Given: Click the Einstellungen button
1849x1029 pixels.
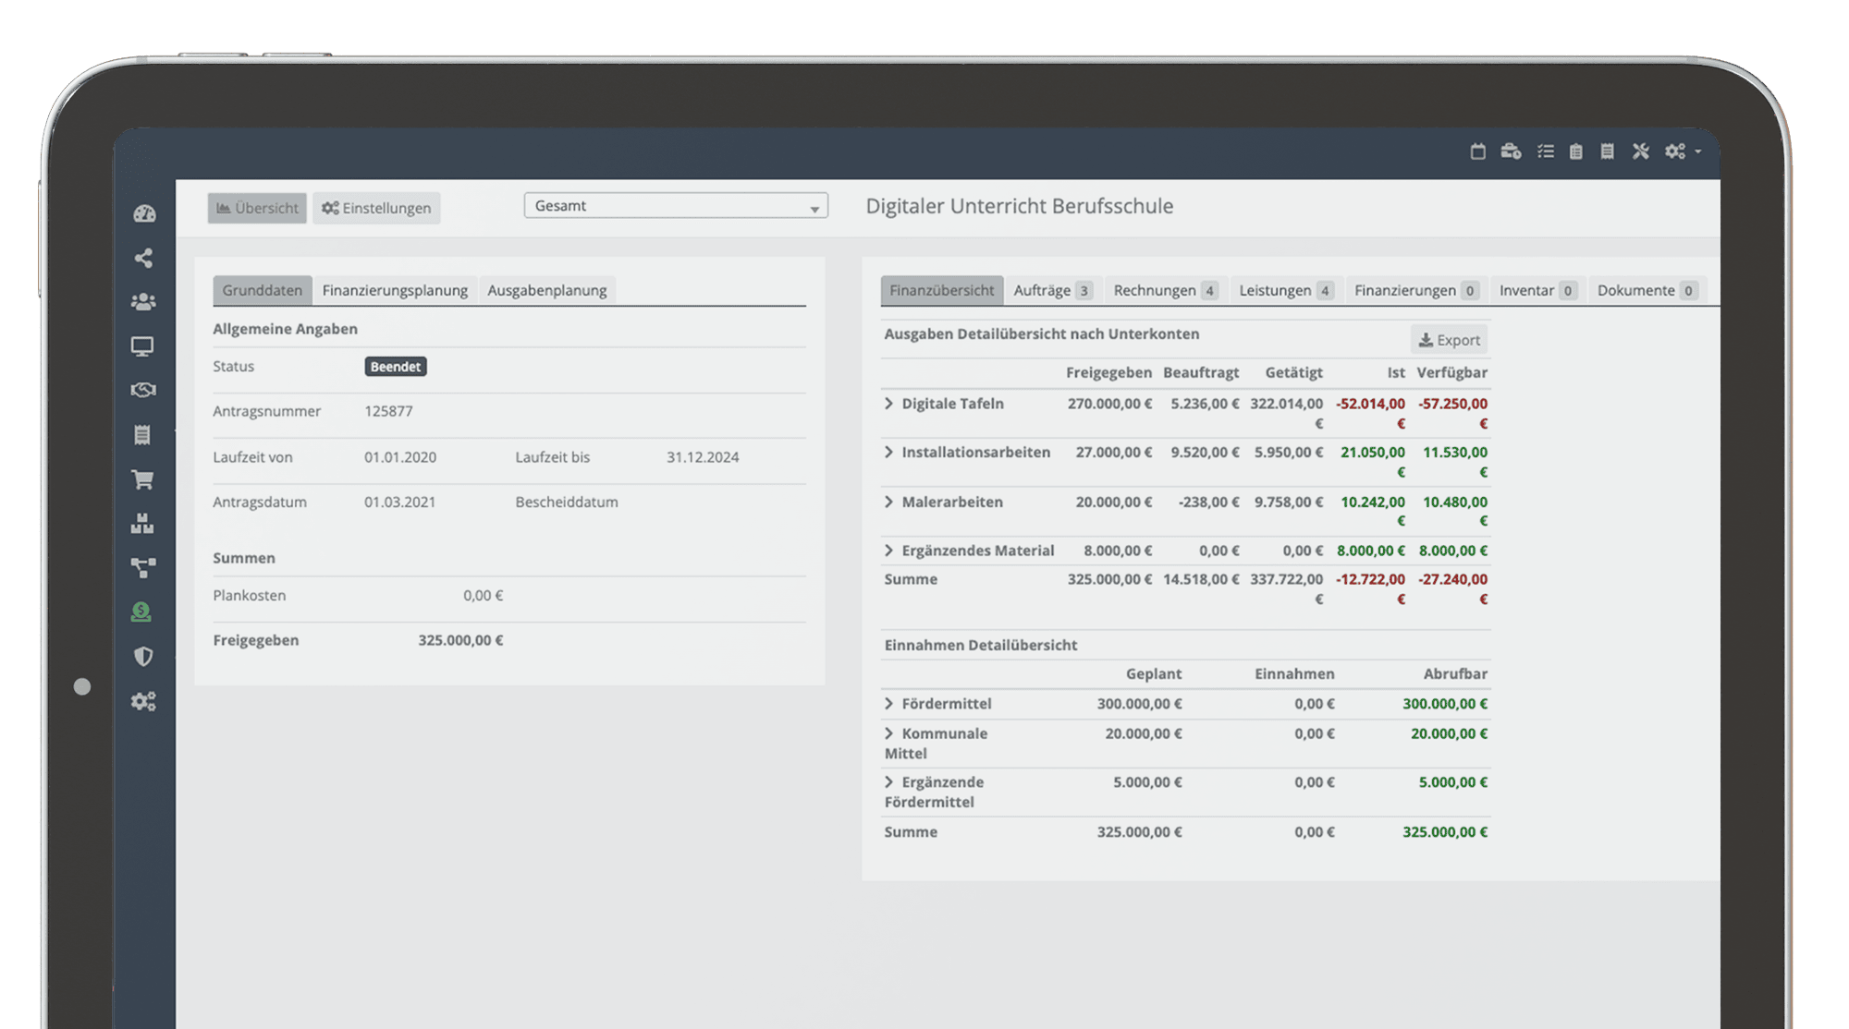Looking at the screenshot, I should [376, 208].
